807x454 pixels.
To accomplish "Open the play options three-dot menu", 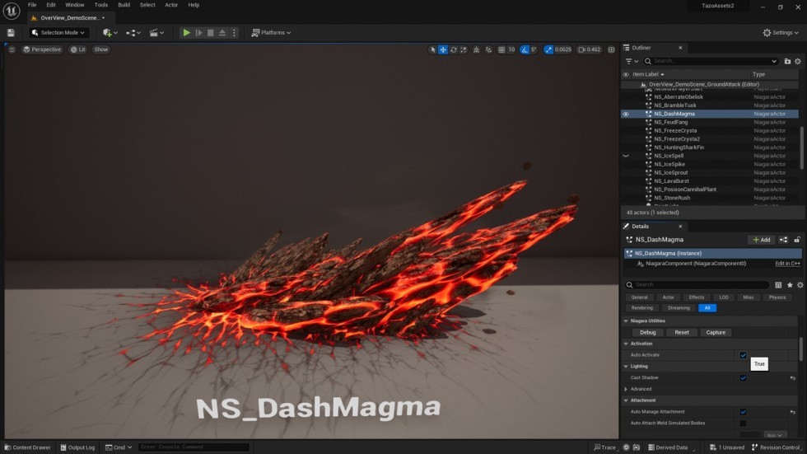I will pyautogui.click(x=234, y=32).
